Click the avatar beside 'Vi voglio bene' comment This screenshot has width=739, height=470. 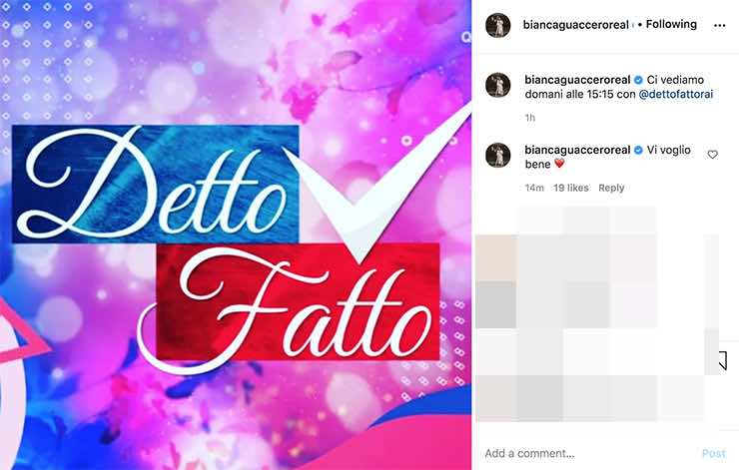tap(498, 155)
